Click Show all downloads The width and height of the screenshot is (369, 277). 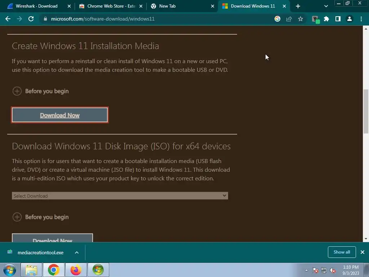point(342,252)
